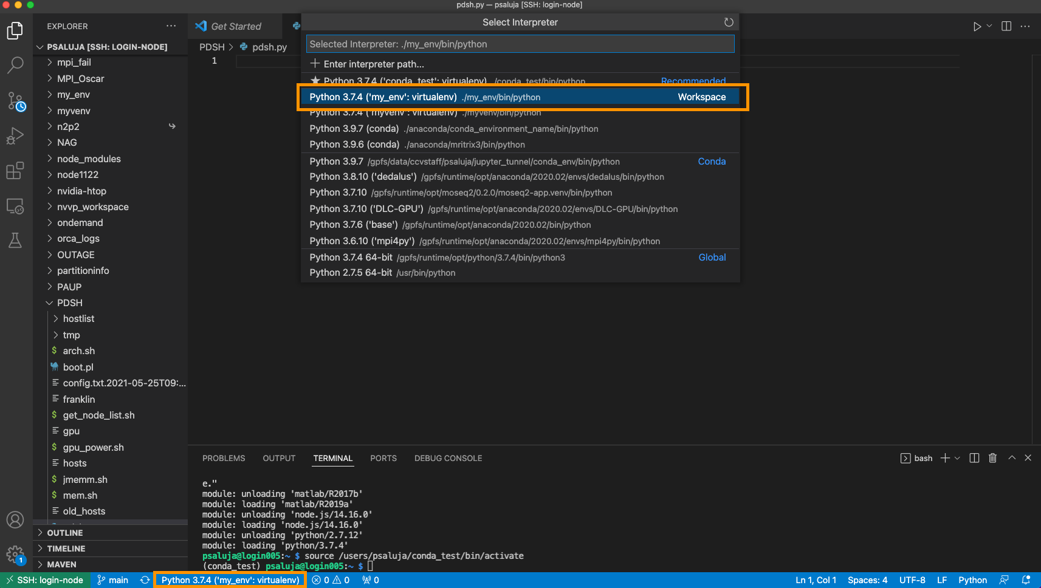Open the Run button dropdown arrow
The height and width of the screenshot is (588, 1041).
(989, 26)
